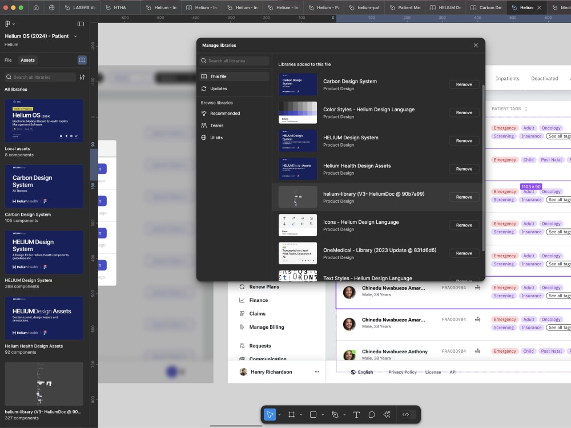This screenshot has height=428, width=571.
Task: Sort by the PATIENT TAGS column arrows
Action: [x=526, y=109]
